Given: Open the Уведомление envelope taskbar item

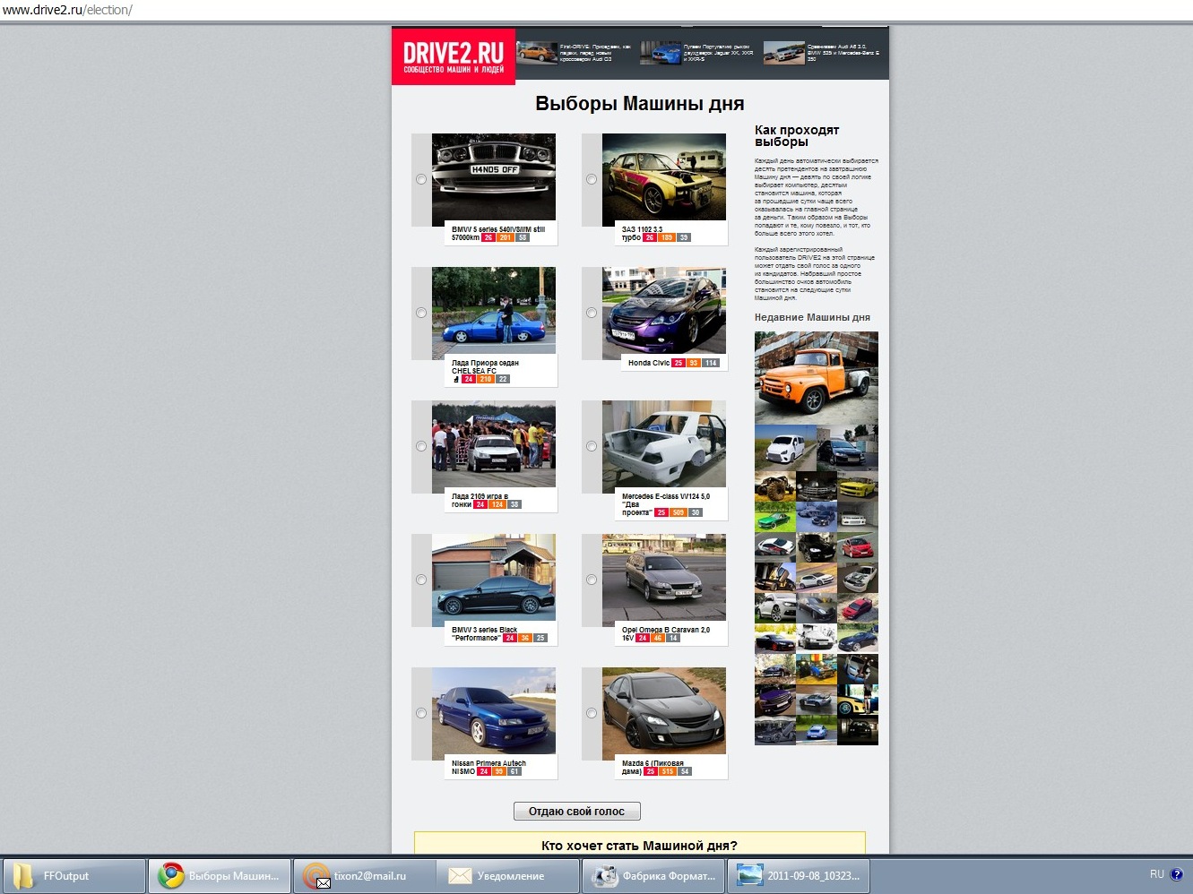Looking at the screenshot, I should [509, 876].
